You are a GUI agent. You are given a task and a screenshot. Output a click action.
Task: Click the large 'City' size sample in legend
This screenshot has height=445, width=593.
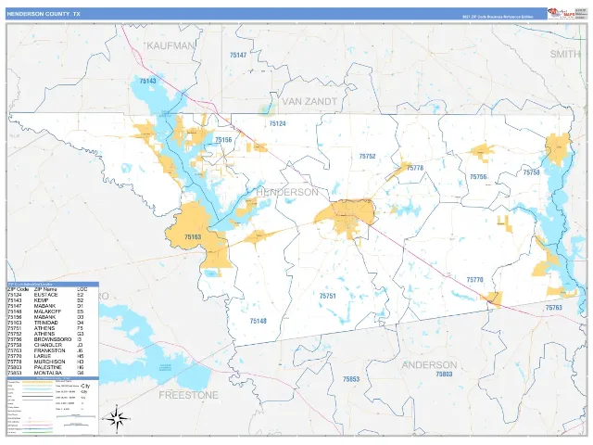[x=85, y=386]
